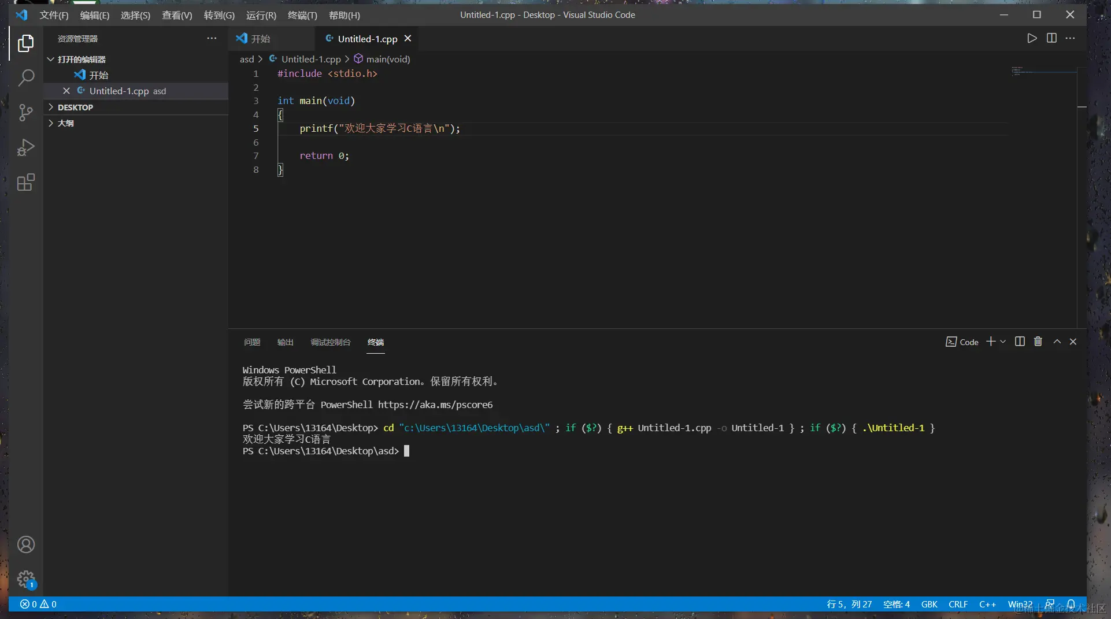This screenshot has height=619, width=1111.
Task: Open the 终端(T) menu
Action: tap(302, 16)
